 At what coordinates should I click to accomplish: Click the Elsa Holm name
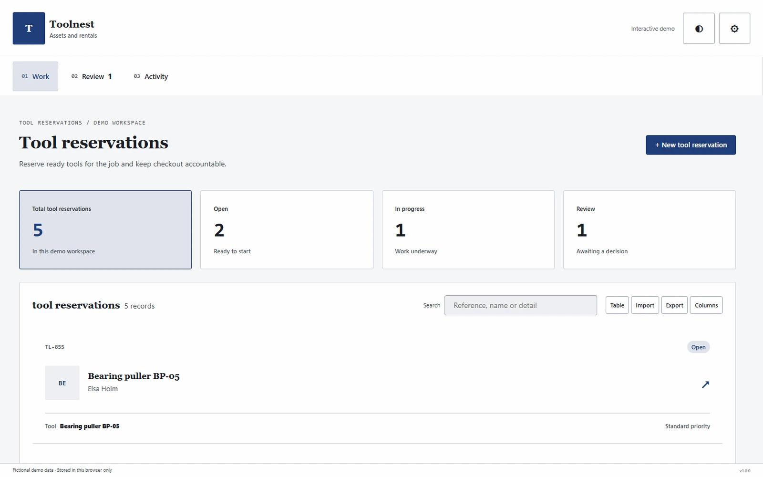click(x=103, y=389)
